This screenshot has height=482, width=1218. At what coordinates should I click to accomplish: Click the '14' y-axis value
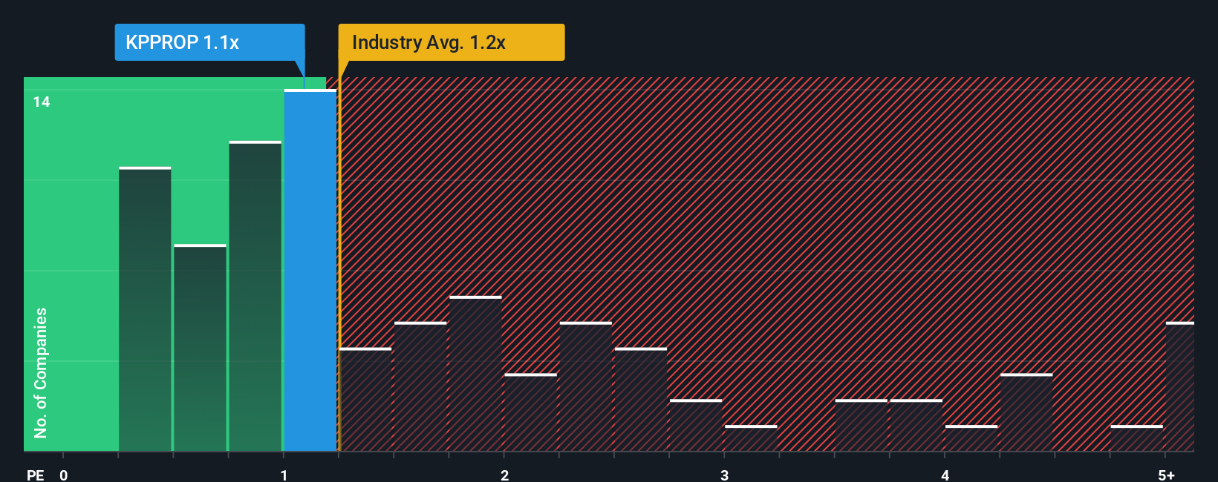coord(42,102)
